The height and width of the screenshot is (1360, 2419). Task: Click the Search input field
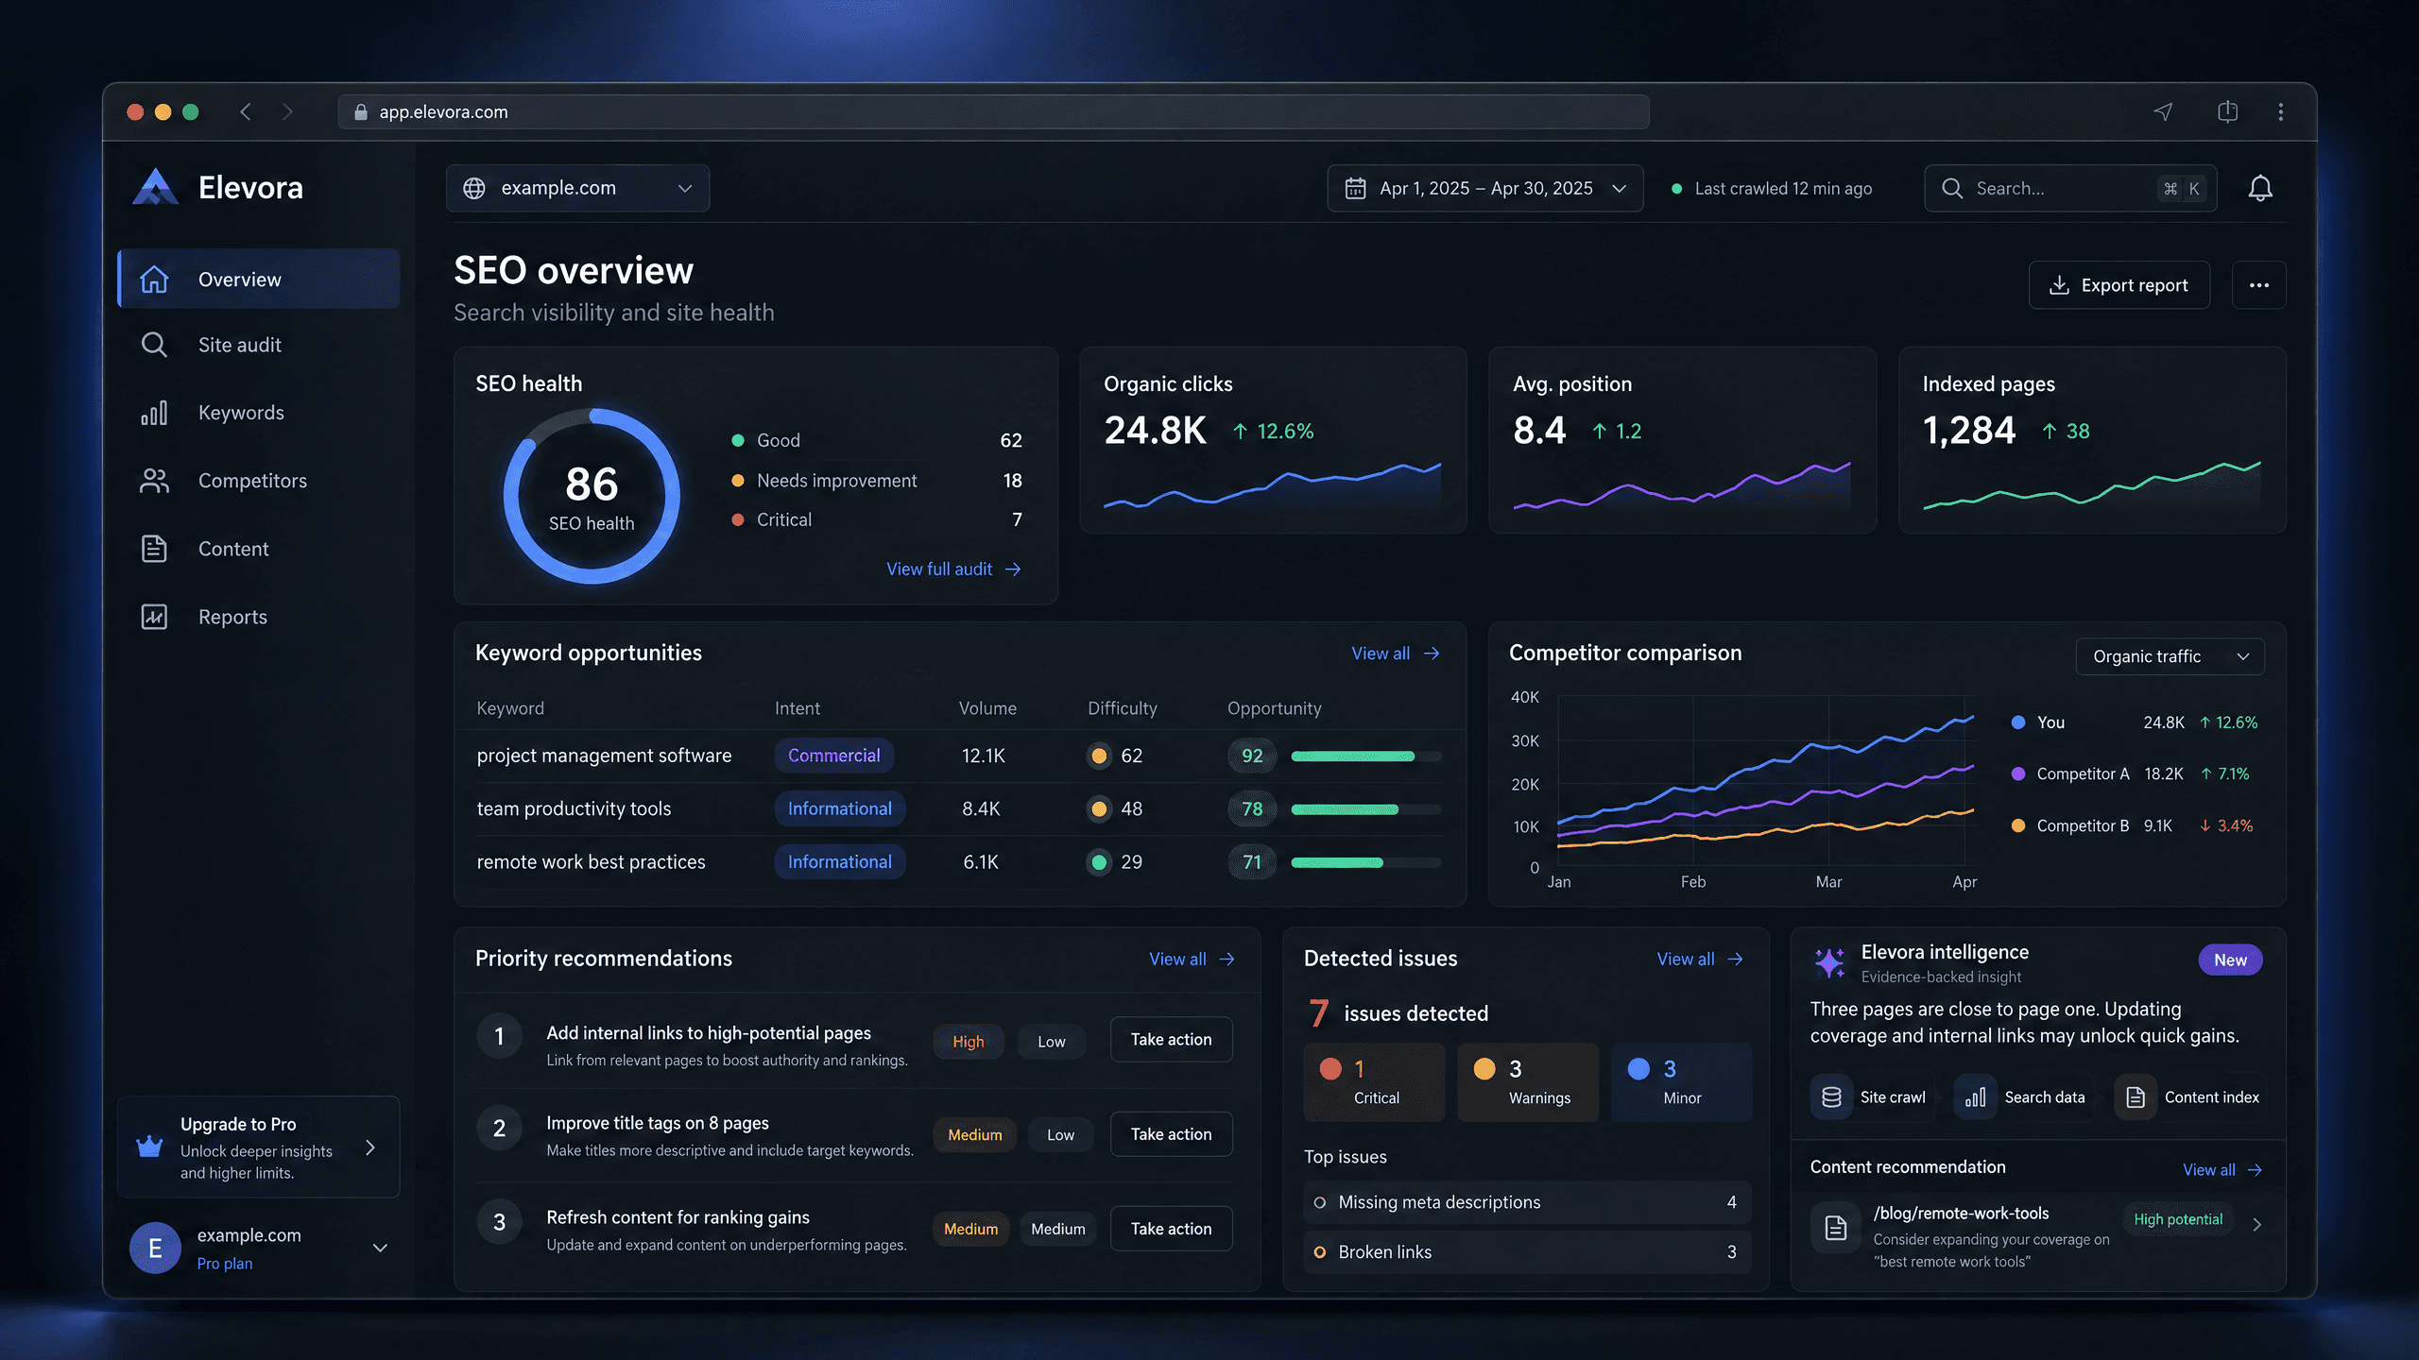[x=2070, y=188]
